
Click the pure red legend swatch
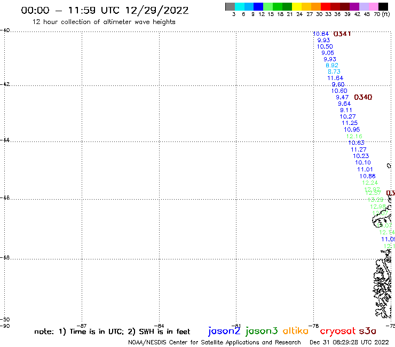[x=326, y=6]
